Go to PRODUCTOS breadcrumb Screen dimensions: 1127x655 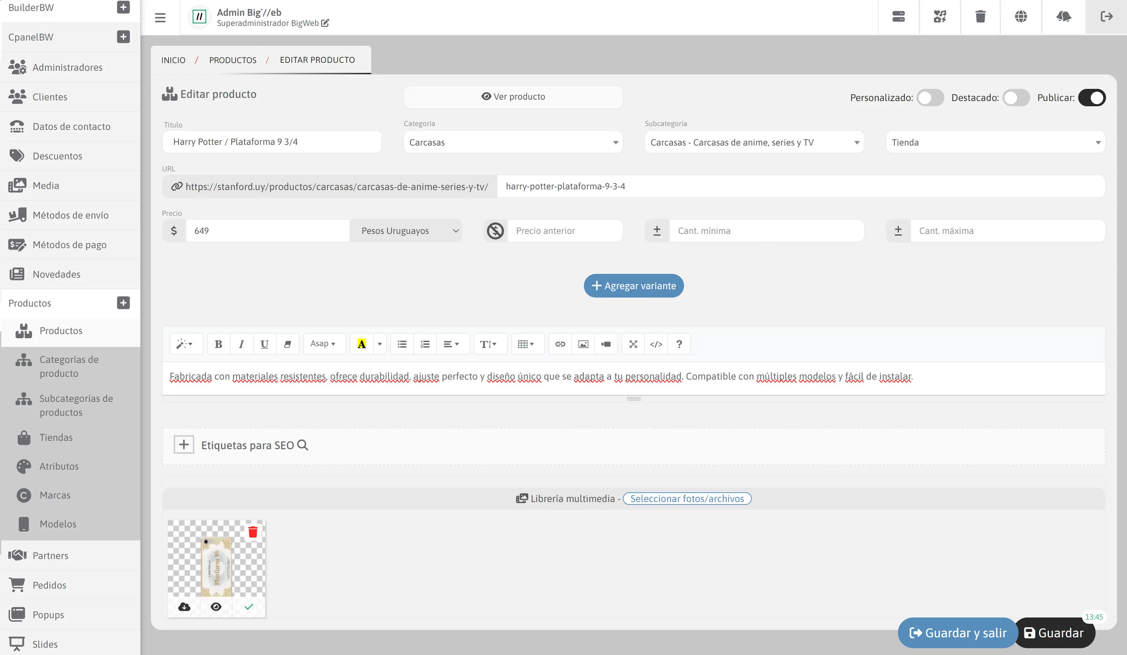point(233,60)
